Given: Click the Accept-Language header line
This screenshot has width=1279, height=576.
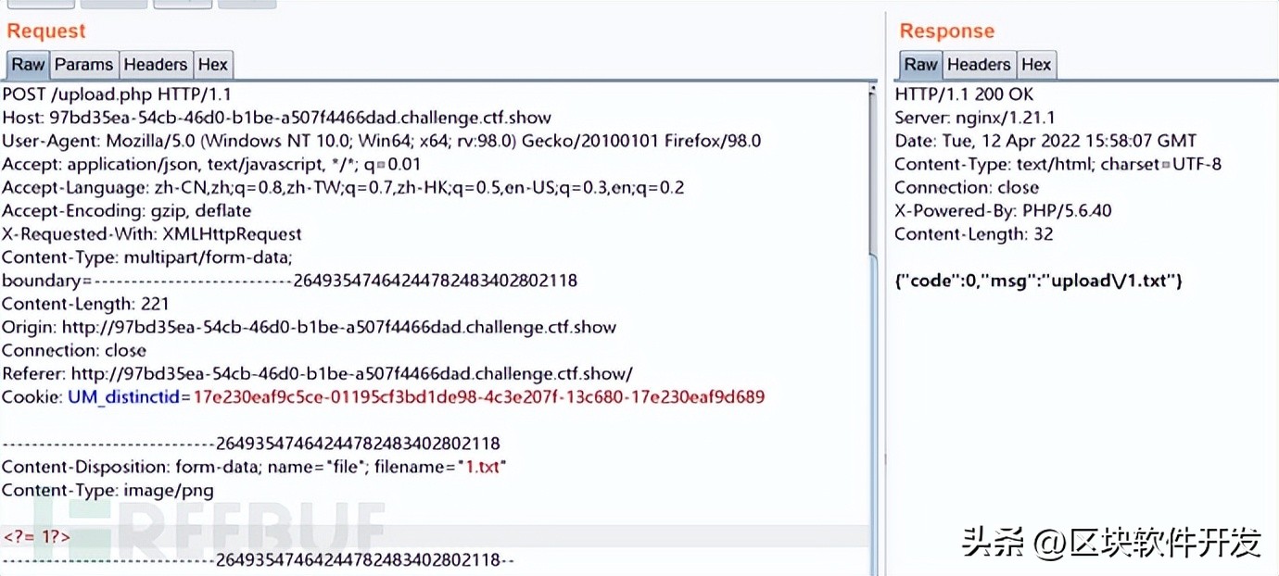Looking at the screenshot, I should click(x=343, y=187).
